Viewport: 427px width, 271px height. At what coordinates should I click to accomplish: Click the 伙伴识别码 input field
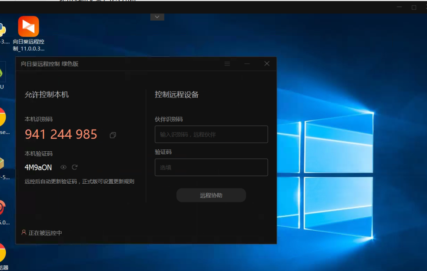211,134
